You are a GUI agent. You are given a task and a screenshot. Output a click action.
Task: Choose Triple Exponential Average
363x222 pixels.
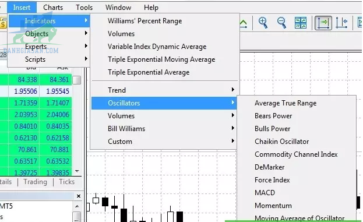[x=165, y=72]
